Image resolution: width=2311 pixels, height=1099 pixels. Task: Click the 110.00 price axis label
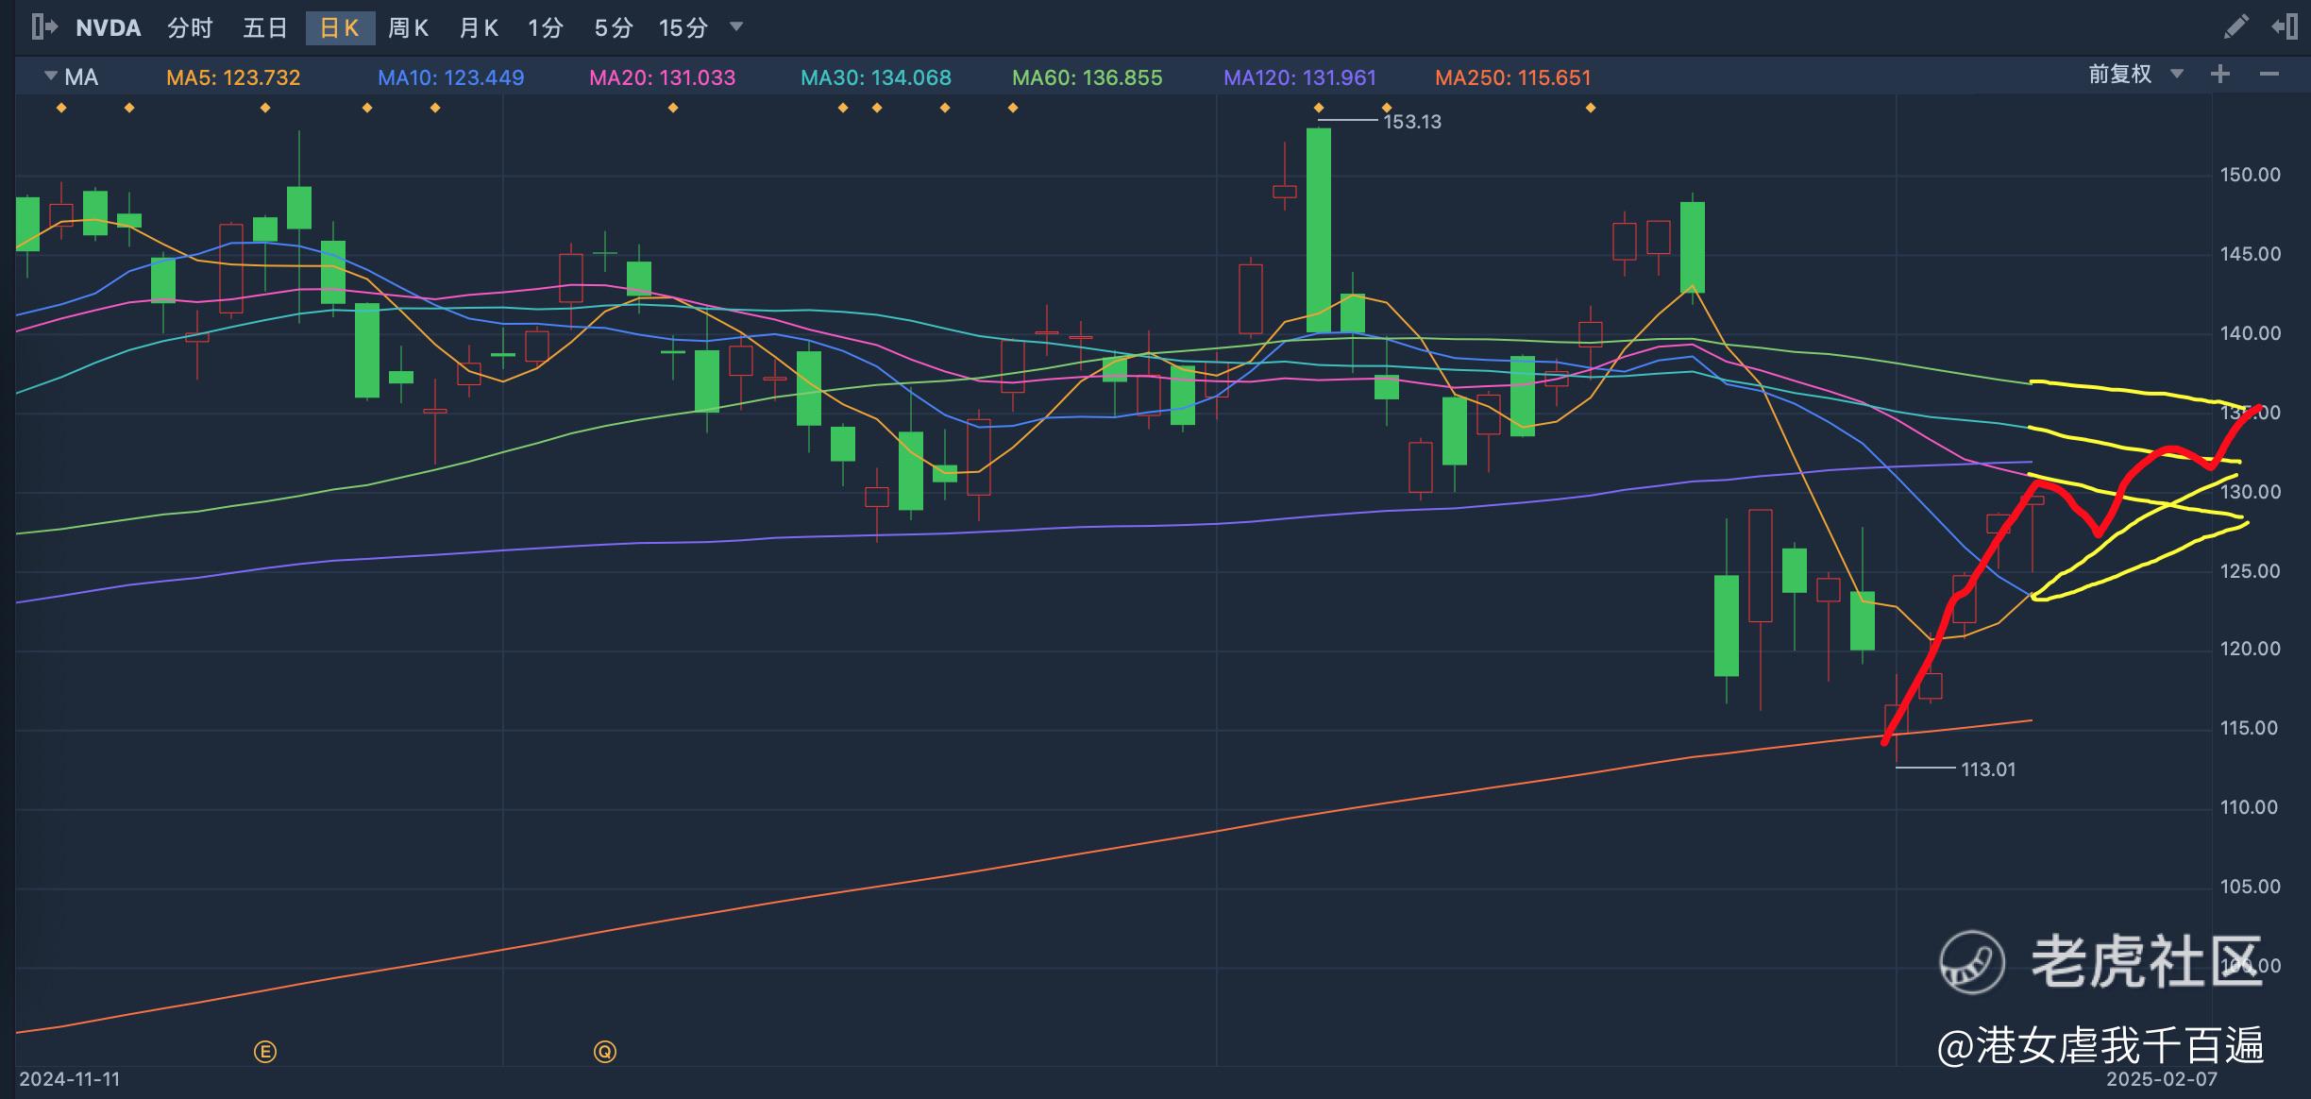coord(2251,807)
